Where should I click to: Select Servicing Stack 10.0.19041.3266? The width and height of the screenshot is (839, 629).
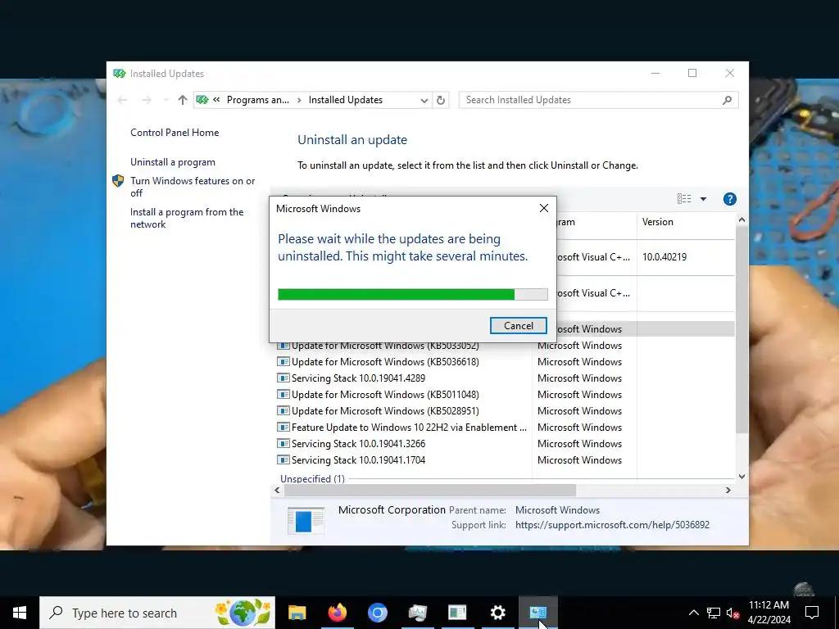358,444
